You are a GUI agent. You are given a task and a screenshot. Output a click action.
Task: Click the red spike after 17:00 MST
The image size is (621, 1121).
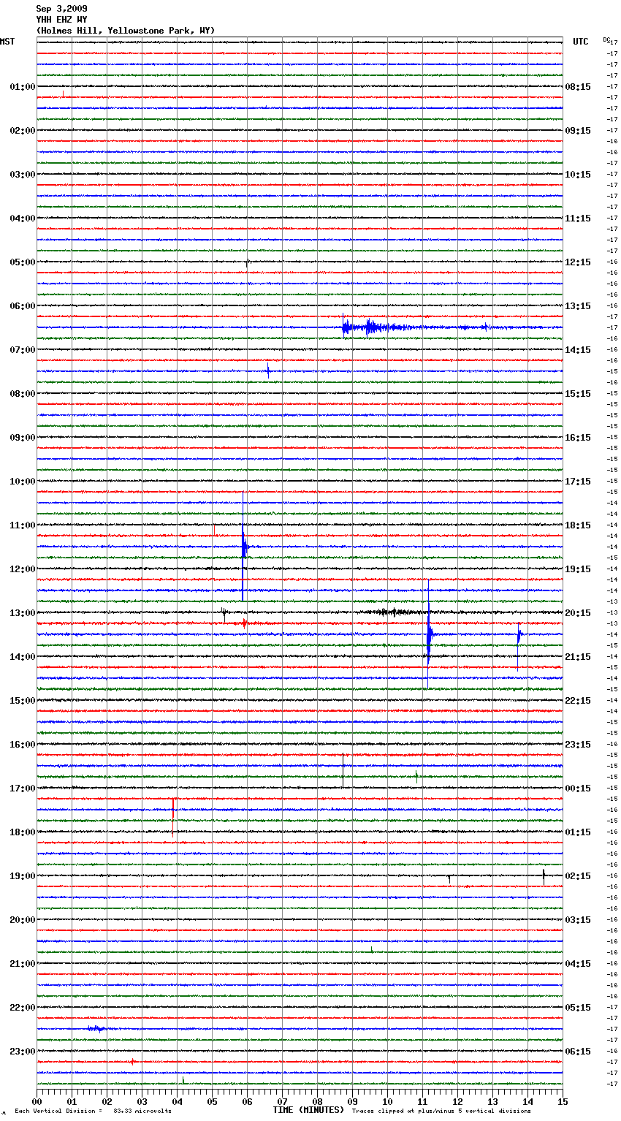point(173,817)
